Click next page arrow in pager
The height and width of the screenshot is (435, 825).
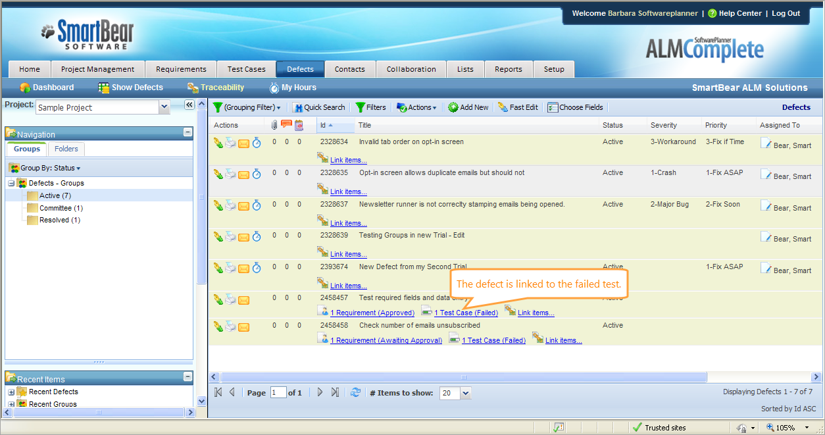[x=320, y=392]
